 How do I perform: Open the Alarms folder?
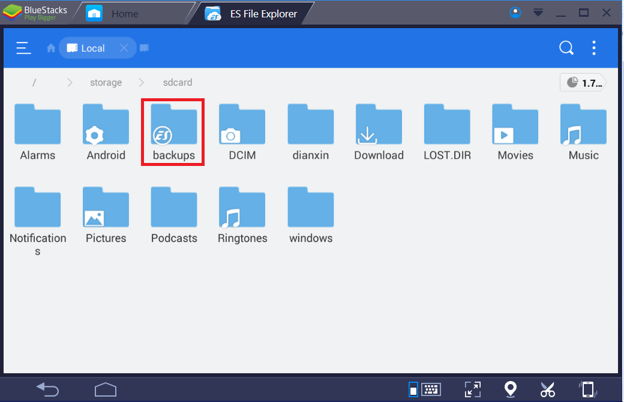(x=38, y=132)
